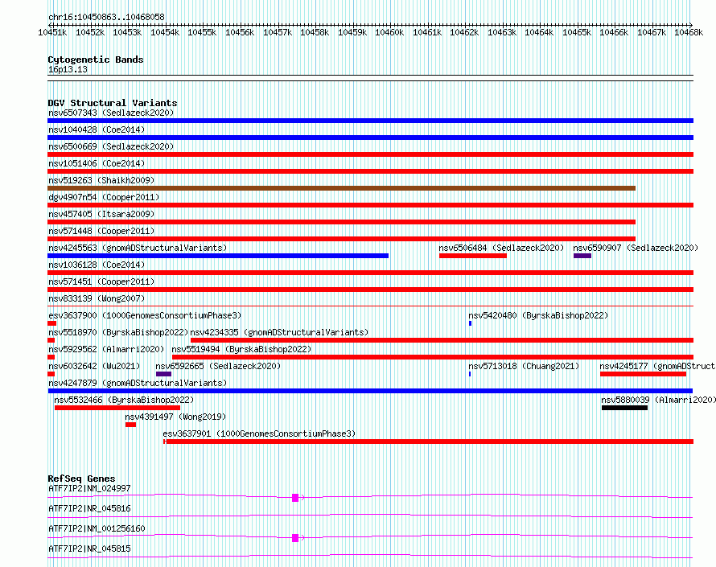Click the purple nsv6590907 variant bar
Screen dimensions: 716x567
click(582, 256)
